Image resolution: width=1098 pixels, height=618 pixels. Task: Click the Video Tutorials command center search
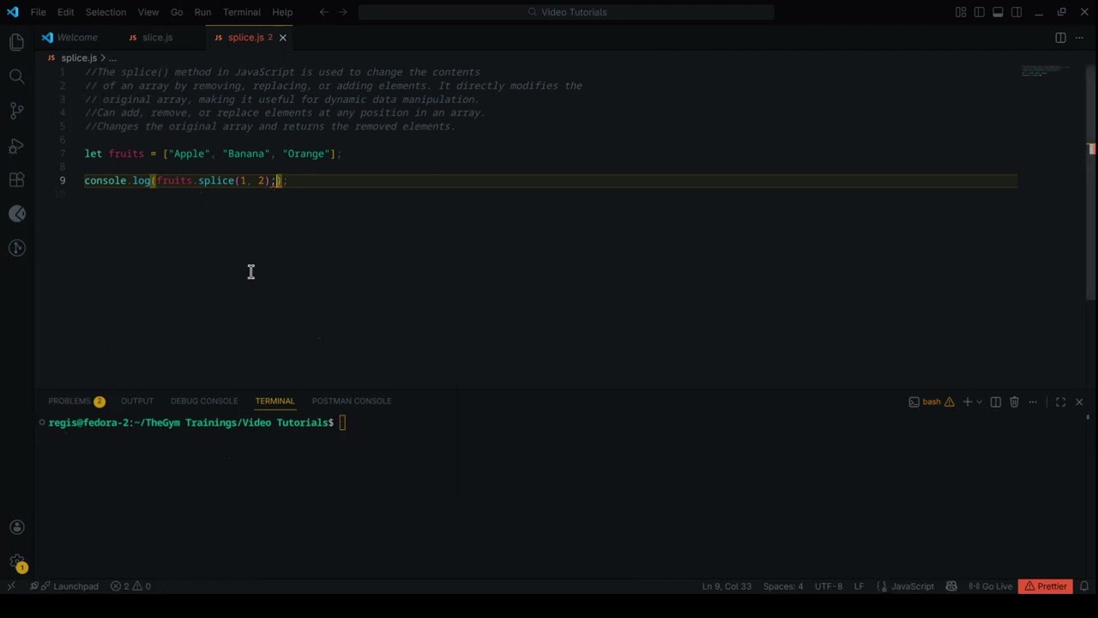pyautogui.click(x=566, y=12)
